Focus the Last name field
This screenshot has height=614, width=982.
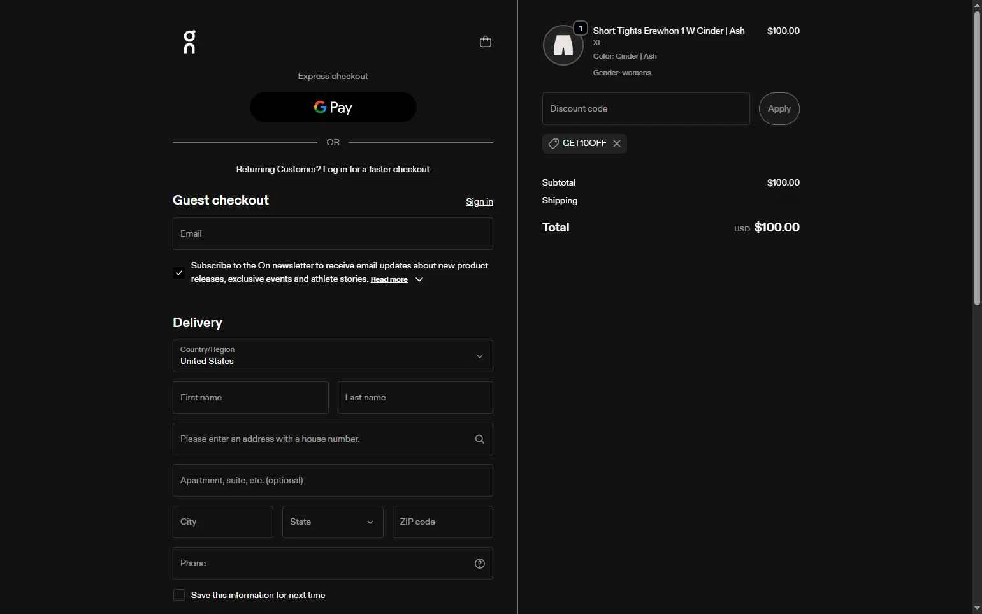pyautogui.click(x=415, y=397)
